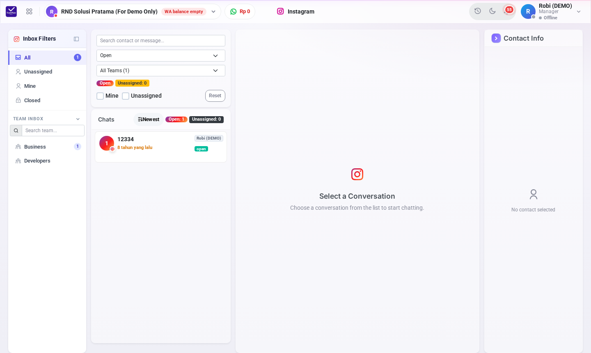The height and width of the screenshot is (353, 591).
Task: Click the 12334 chat avatar
Action: tap(107, 143)
